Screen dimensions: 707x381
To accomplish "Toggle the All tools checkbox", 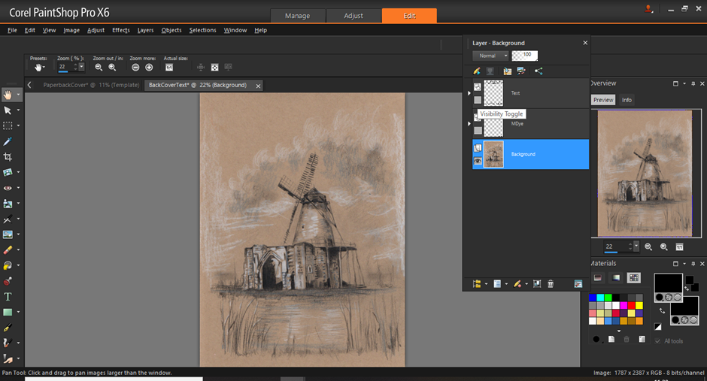I will [x=657, y=341].
